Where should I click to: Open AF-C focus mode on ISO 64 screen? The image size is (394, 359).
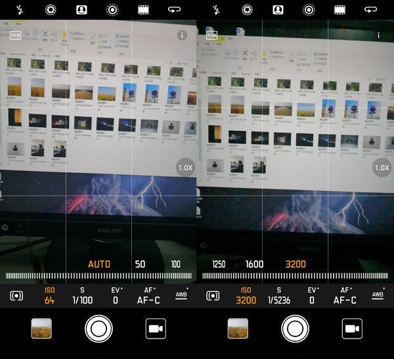149,296
